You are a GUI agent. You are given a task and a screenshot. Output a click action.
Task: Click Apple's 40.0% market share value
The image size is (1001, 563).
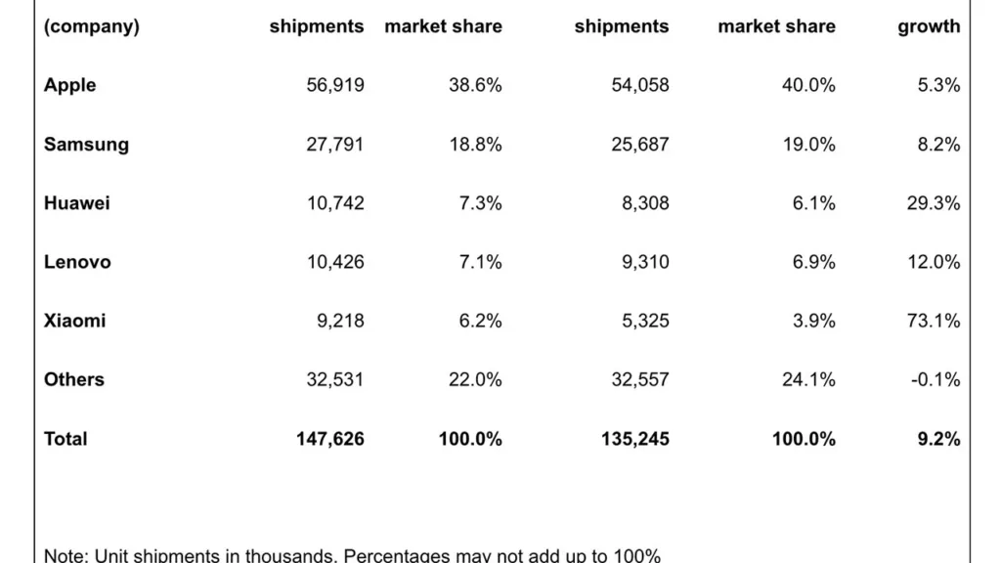[x=808, y=85]
